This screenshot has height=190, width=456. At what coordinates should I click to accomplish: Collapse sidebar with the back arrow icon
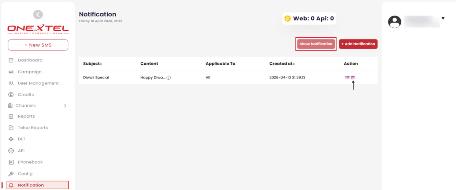(x=38, y=15)
